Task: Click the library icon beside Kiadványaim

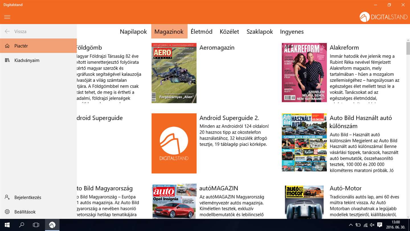Action: 7,60
